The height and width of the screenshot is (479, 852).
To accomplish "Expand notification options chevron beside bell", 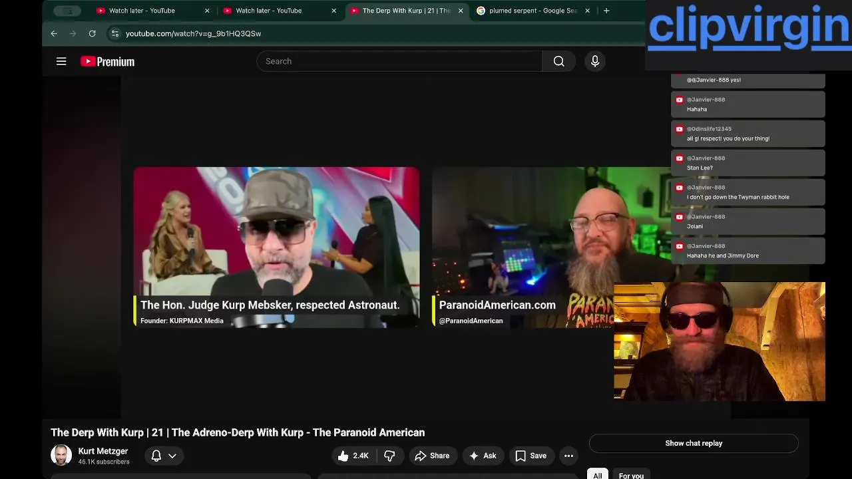I will pyautogui.click(x=172, y=456).
